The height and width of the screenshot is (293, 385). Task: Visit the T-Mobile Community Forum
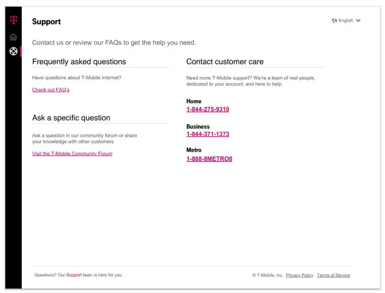(x=72, y=154)
